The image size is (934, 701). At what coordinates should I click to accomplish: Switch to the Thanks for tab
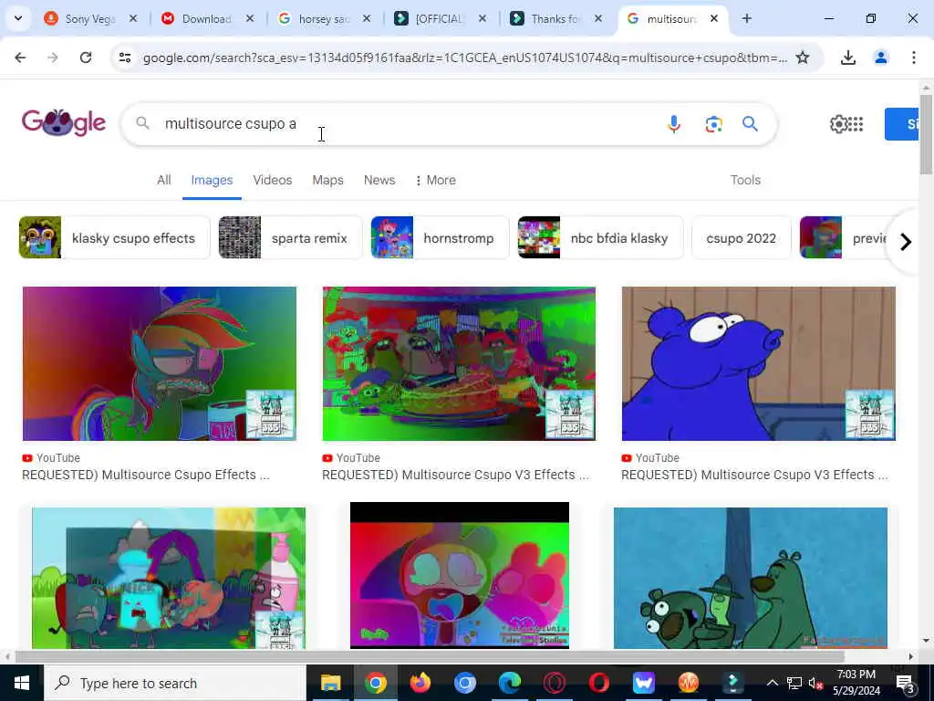tap(555, 18)
